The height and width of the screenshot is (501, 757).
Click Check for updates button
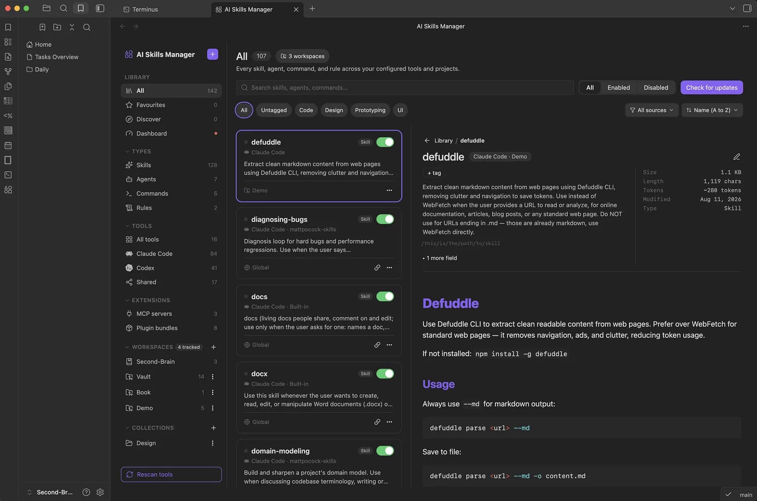point(712,88)
